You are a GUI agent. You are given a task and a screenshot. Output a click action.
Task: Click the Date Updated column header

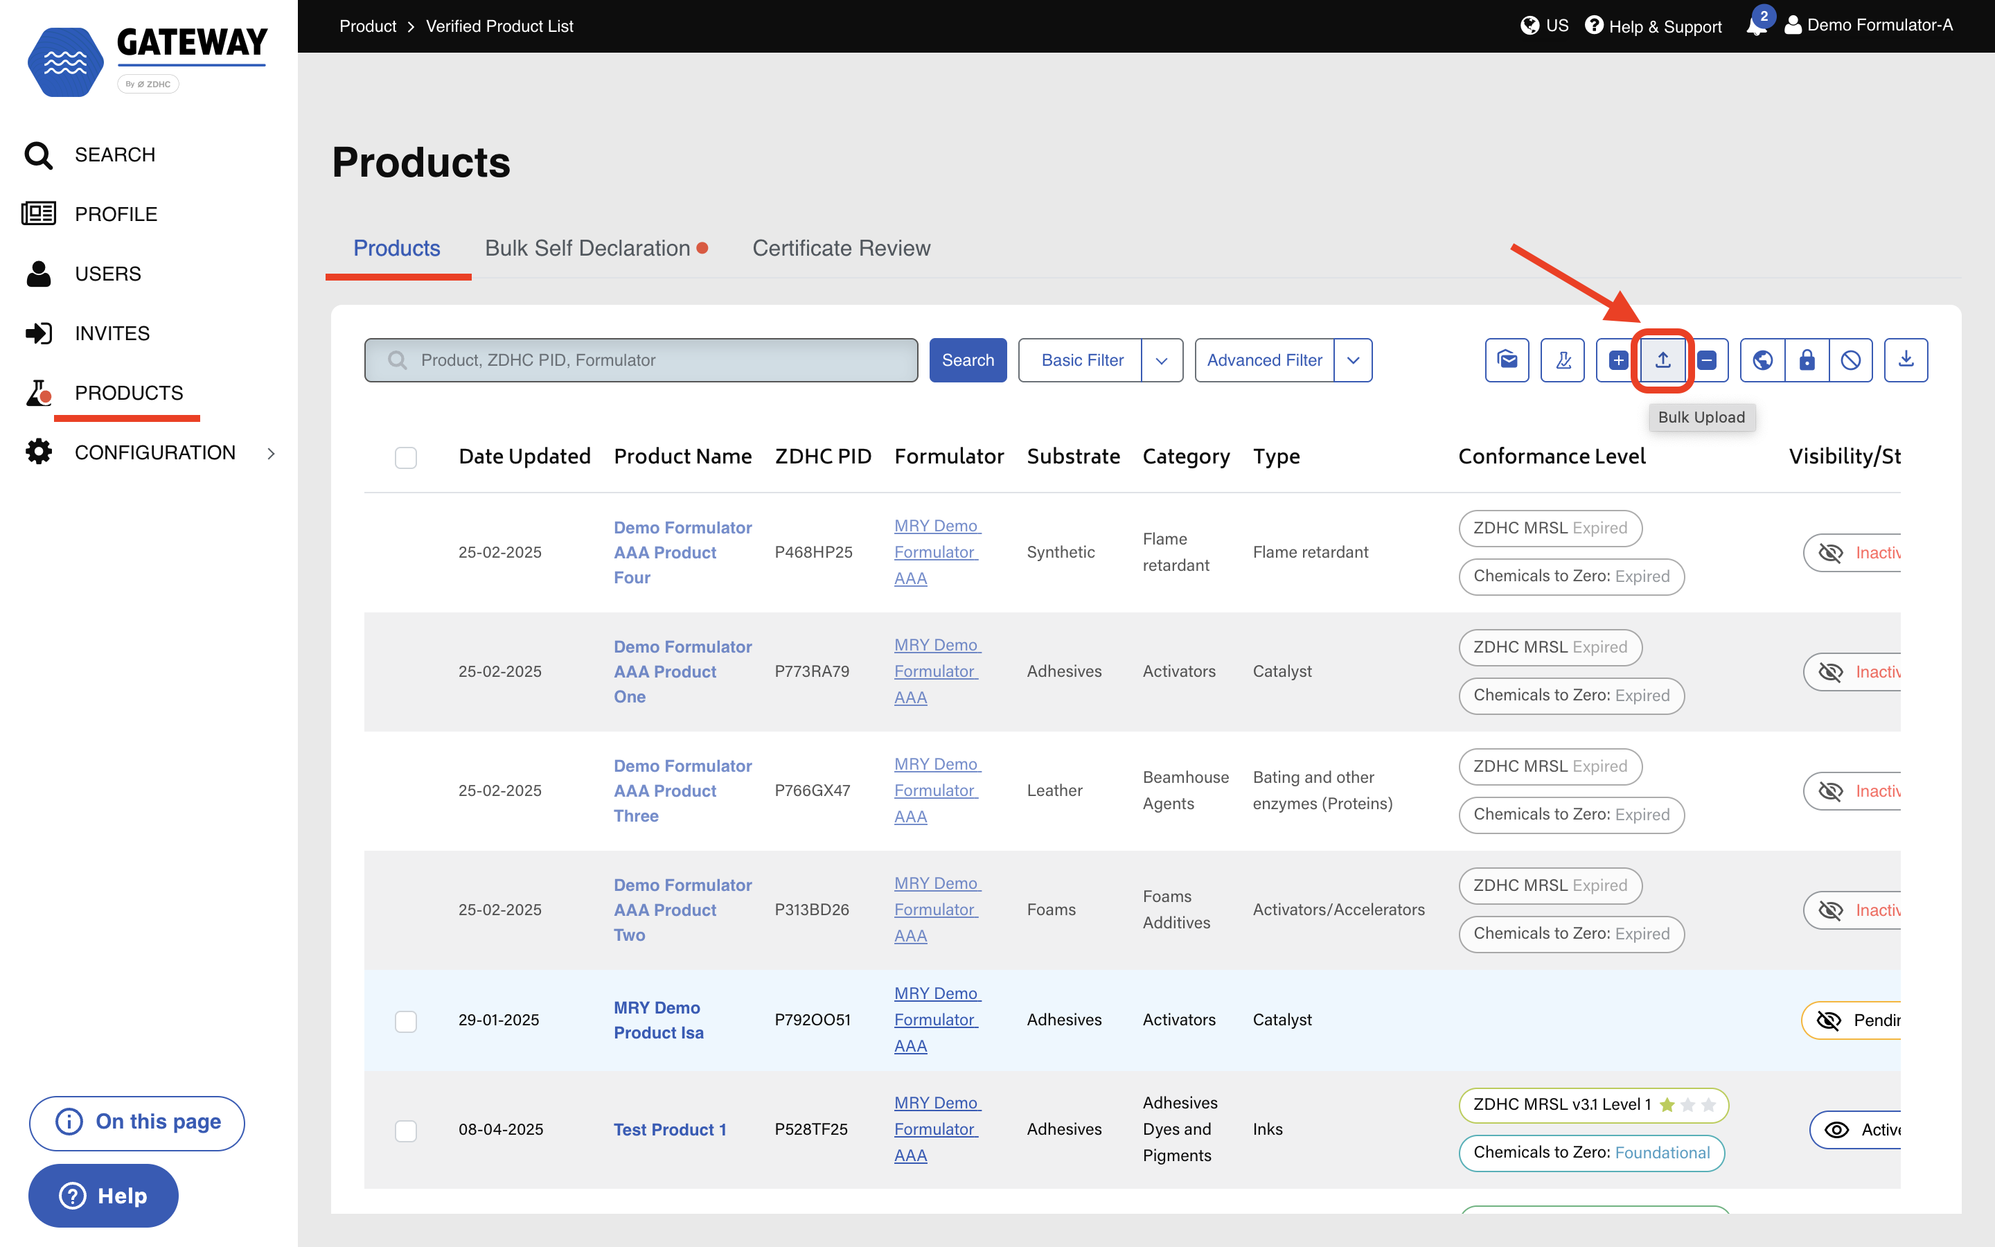point(524,457)
